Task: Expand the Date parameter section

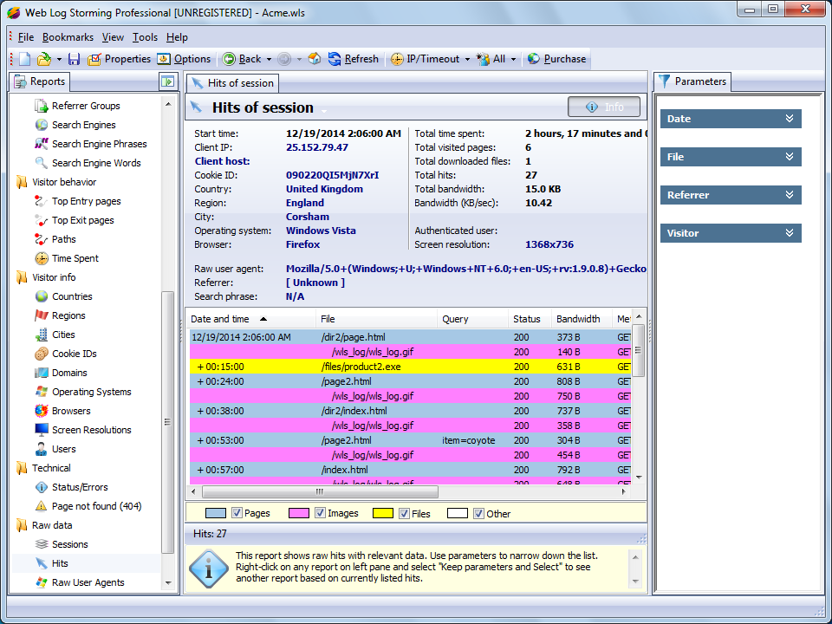Action: click(732, 119)
